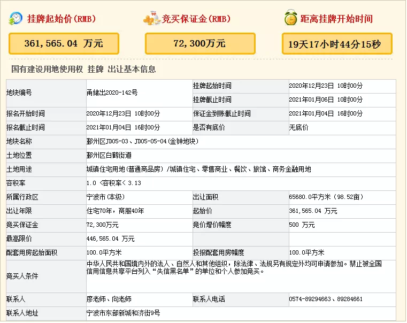Click the alarm clock icon beside 距离挂牌开始时间
This screenshot has width=407, height=323.
(x=290, y=18)
